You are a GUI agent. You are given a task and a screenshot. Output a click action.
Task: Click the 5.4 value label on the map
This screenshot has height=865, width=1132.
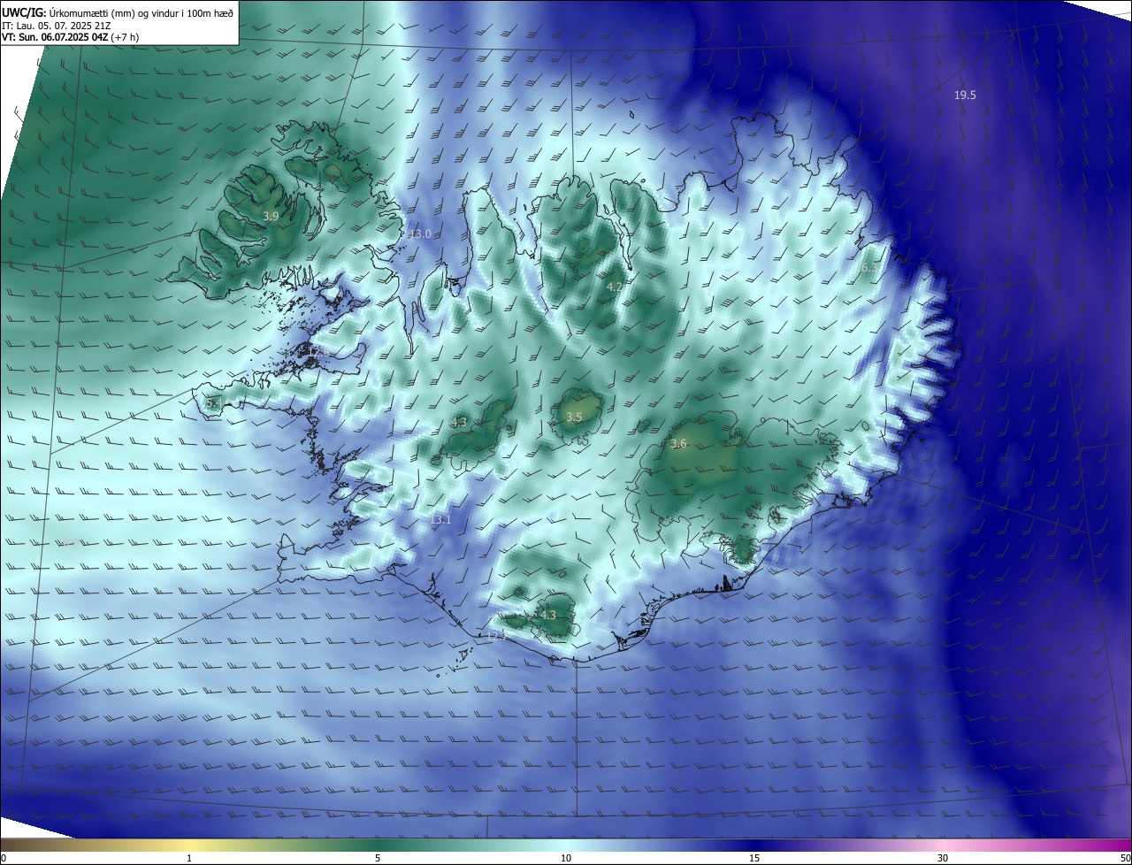click(x=213, y=403)
